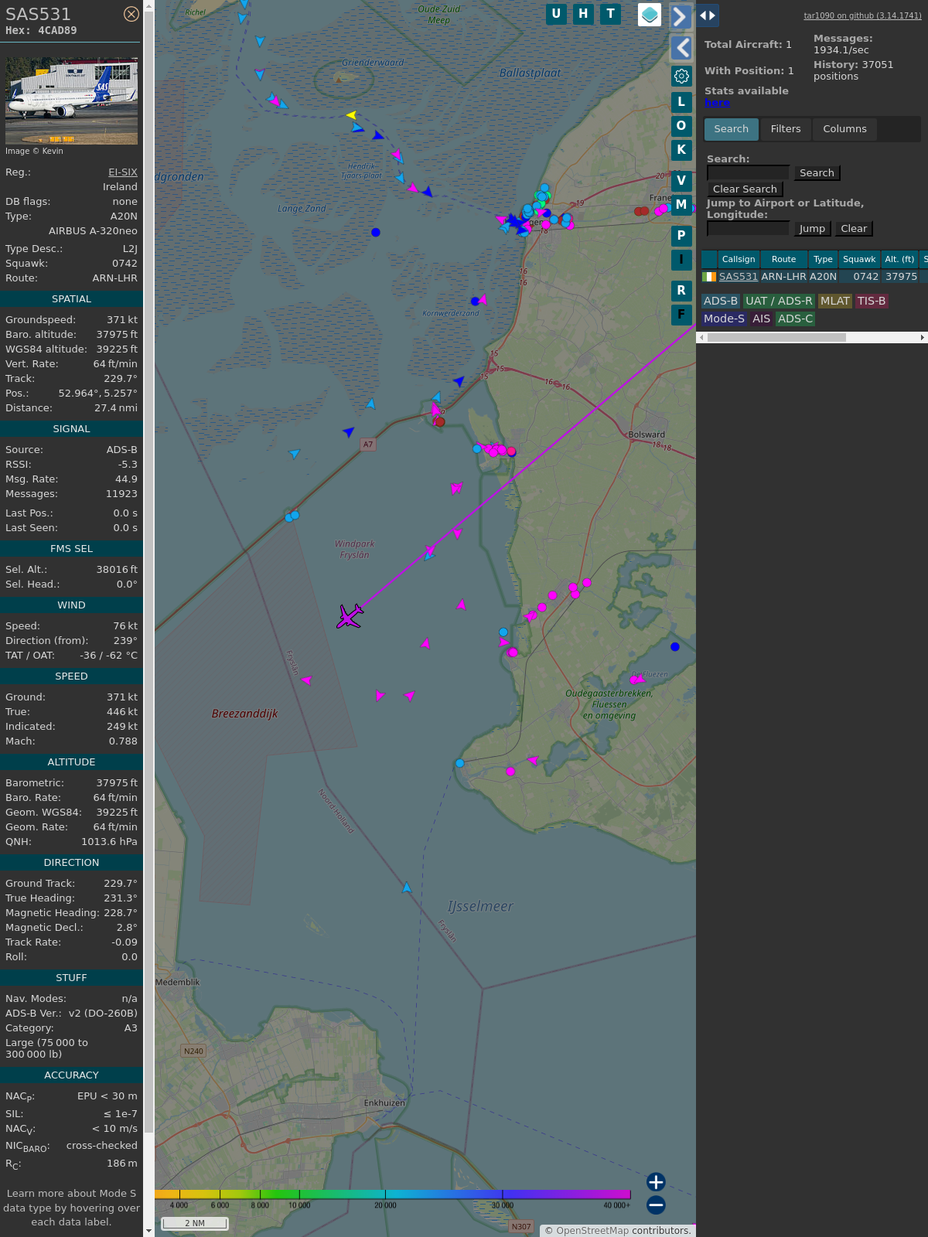Sort table by Callsign column header
This screenshot has width=928, height=1237.
(739, 260)
